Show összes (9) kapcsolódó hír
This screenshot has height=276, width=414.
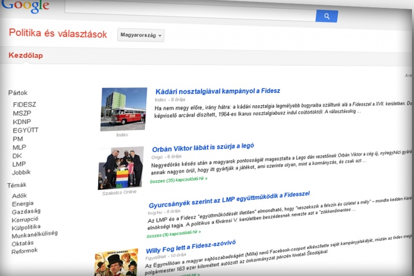tap(173, 234)
